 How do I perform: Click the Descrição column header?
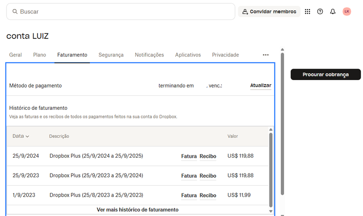(59, 136)
